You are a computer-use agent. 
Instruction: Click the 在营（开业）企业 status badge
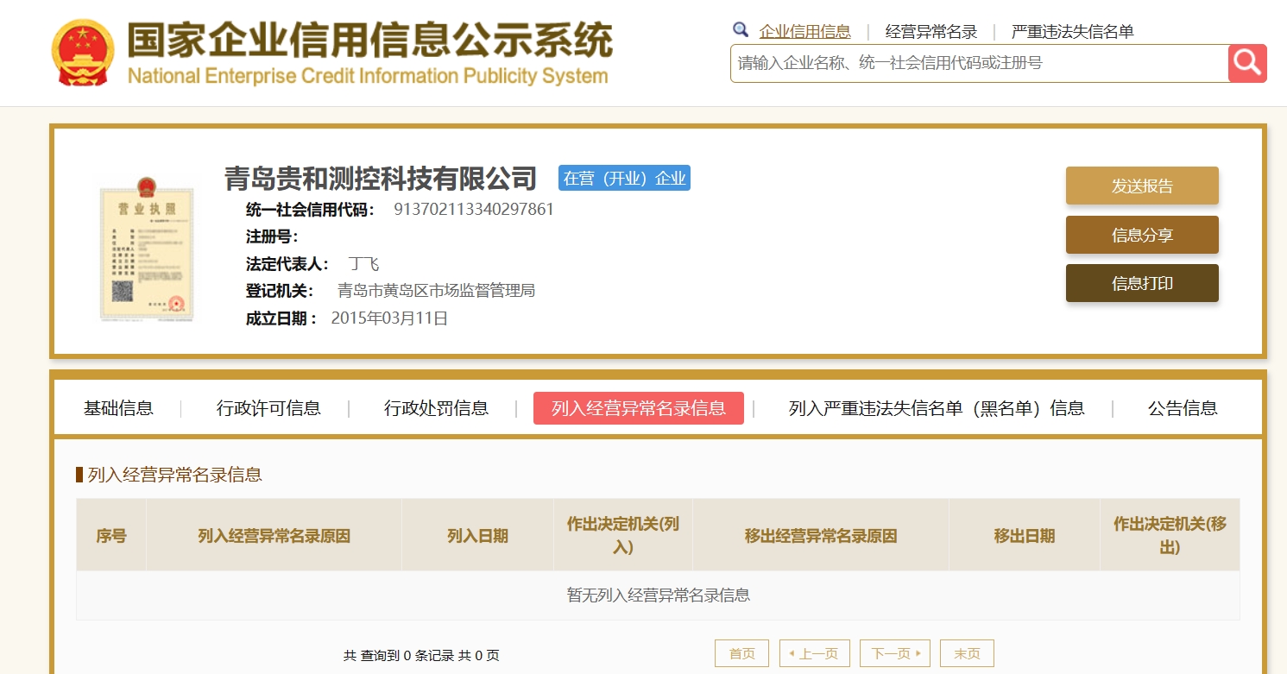624,178
